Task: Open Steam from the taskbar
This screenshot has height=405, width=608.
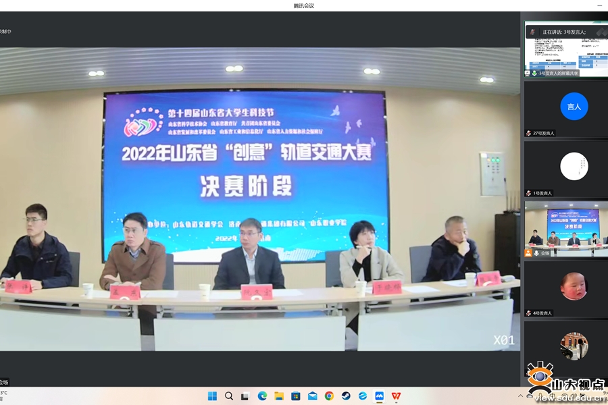Action: pos(346,396)
